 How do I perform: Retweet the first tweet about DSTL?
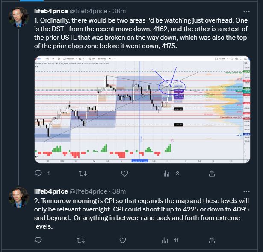point(83,174)
